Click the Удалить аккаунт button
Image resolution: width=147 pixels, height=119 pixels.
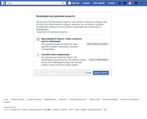click(101, 73)
